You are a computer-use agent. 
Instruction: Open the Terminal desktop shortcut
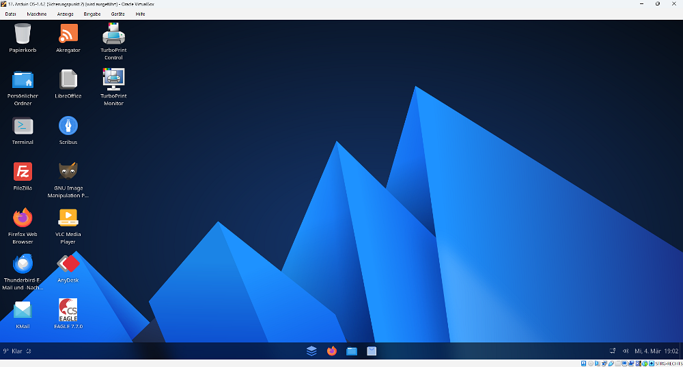coord(23,126)
